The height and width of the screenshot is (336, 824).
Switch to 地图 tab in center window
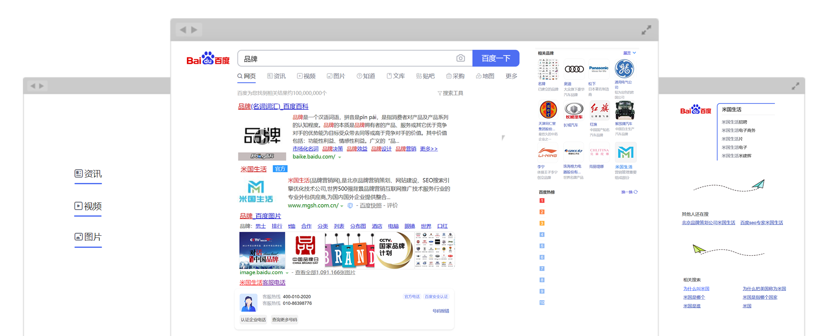tap(485, 76)
